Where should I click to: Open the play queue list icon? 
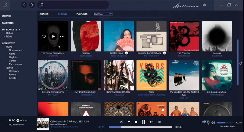204,123
